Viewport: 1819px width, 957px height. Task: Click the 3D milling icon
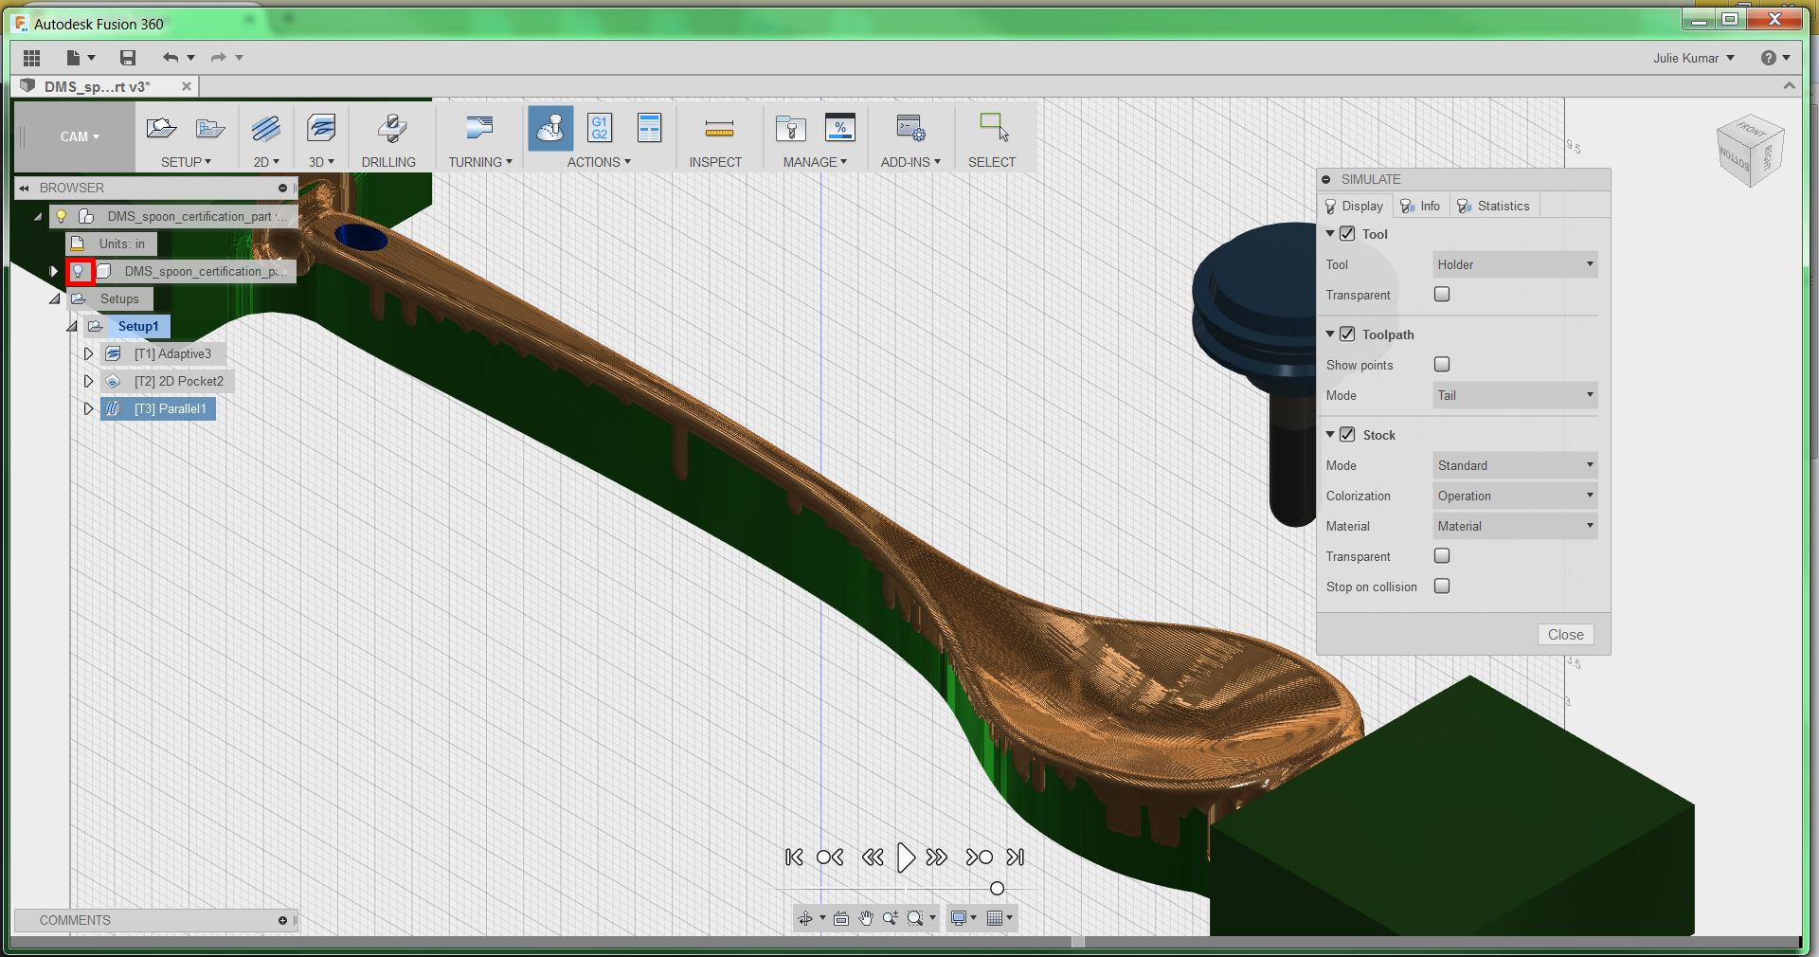tap(321, 128)
